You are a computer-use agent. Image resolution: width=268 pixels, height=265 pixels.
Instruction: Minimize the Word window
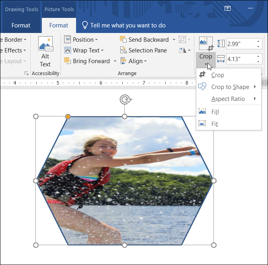tap(250, 8)
